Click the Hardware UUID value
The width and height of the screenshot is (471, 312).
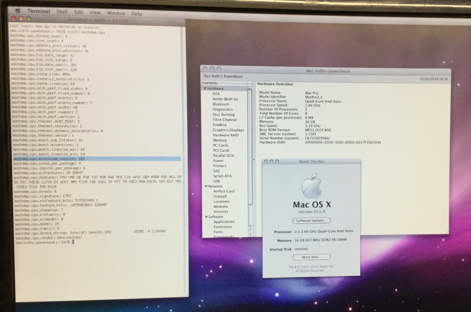click(343, 142)
